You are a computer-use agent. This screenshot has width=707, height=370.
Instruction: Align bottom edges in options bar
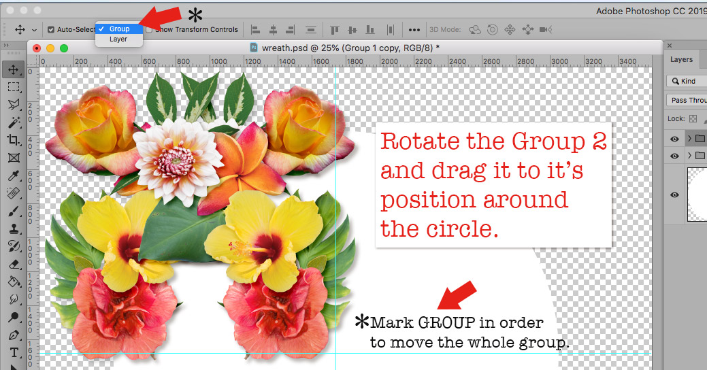pyautogui.click(x=369, y=30)
